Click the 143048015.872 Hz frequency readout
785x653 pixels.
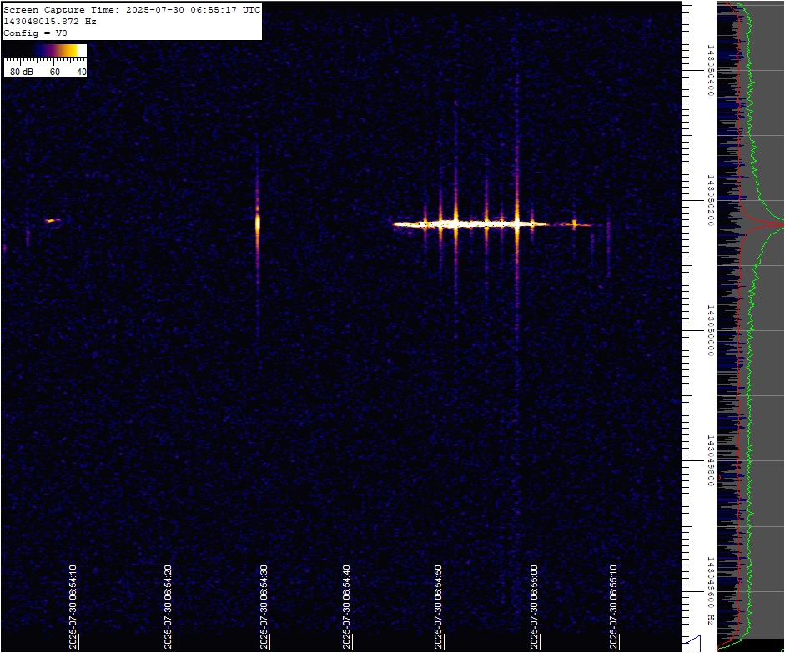[50, 22]
